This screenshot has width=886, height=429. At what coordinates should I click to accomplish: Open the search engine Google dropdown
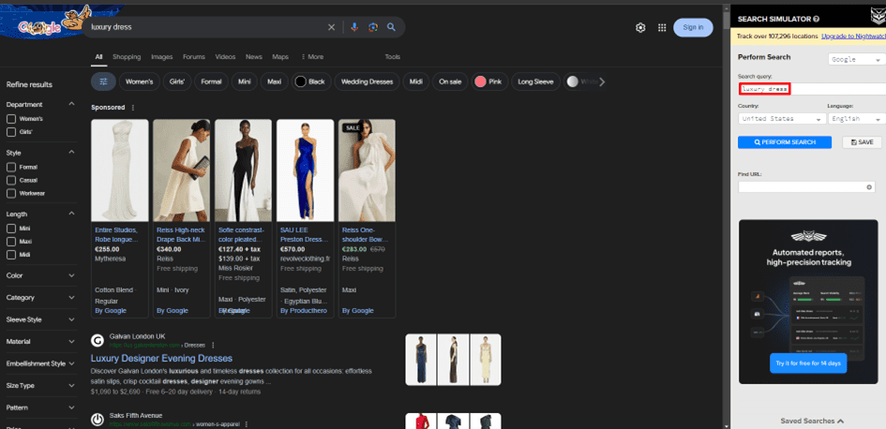(857, 59)
